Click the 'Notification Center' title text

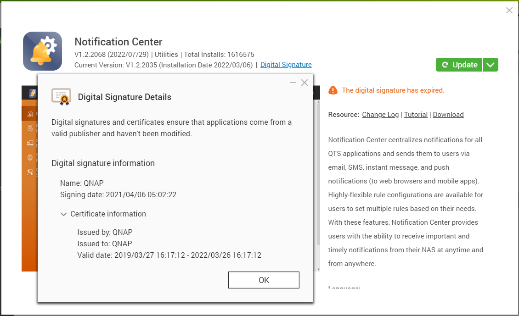tap(118, 42)
